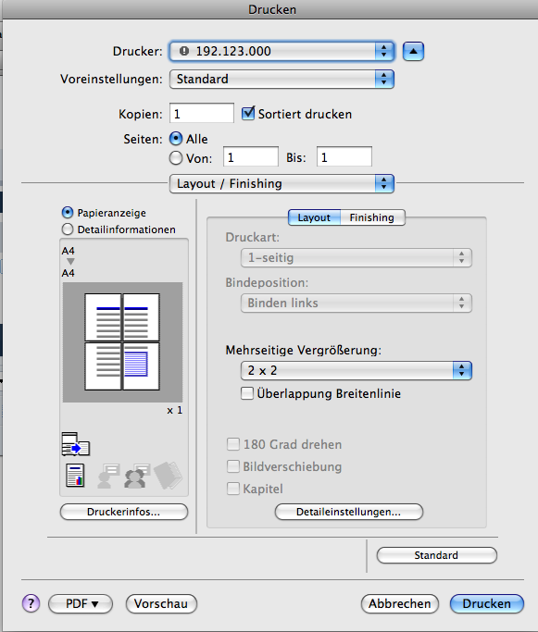
Task: Click the 2x2 poster paper preview
Action: click(x=122, y=341)
